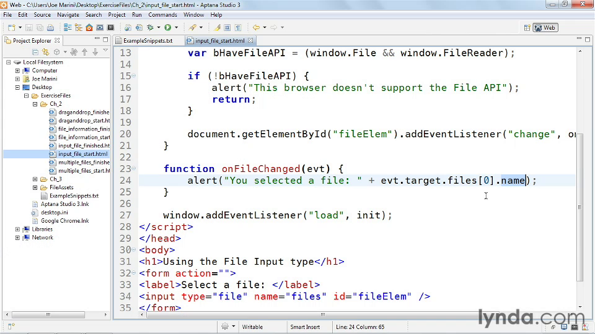This screenshot has width=595, height=334.
Task: Open the Back history dropdown arrow
Action: point(265,28)
